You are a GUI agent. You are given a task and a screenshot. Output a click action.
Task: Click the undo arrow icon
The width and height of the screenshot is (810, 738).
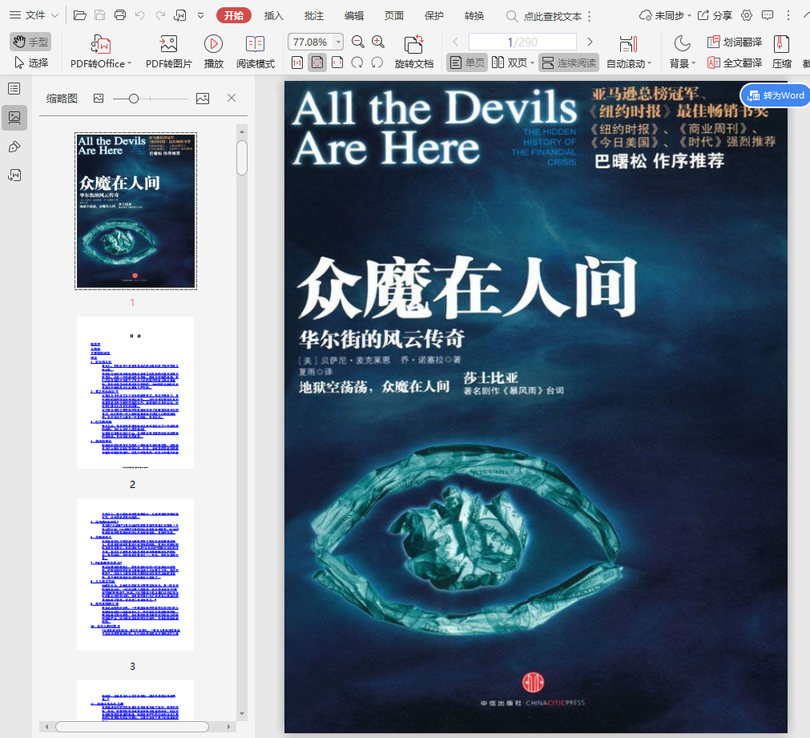pyautogui.click(x=140, y=15)
